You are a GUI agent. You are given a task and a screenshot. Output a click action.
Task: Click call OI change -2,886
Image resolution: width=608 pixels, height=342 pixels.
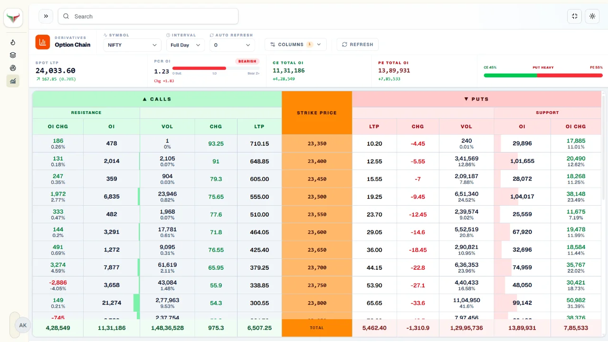pos(59,283)
